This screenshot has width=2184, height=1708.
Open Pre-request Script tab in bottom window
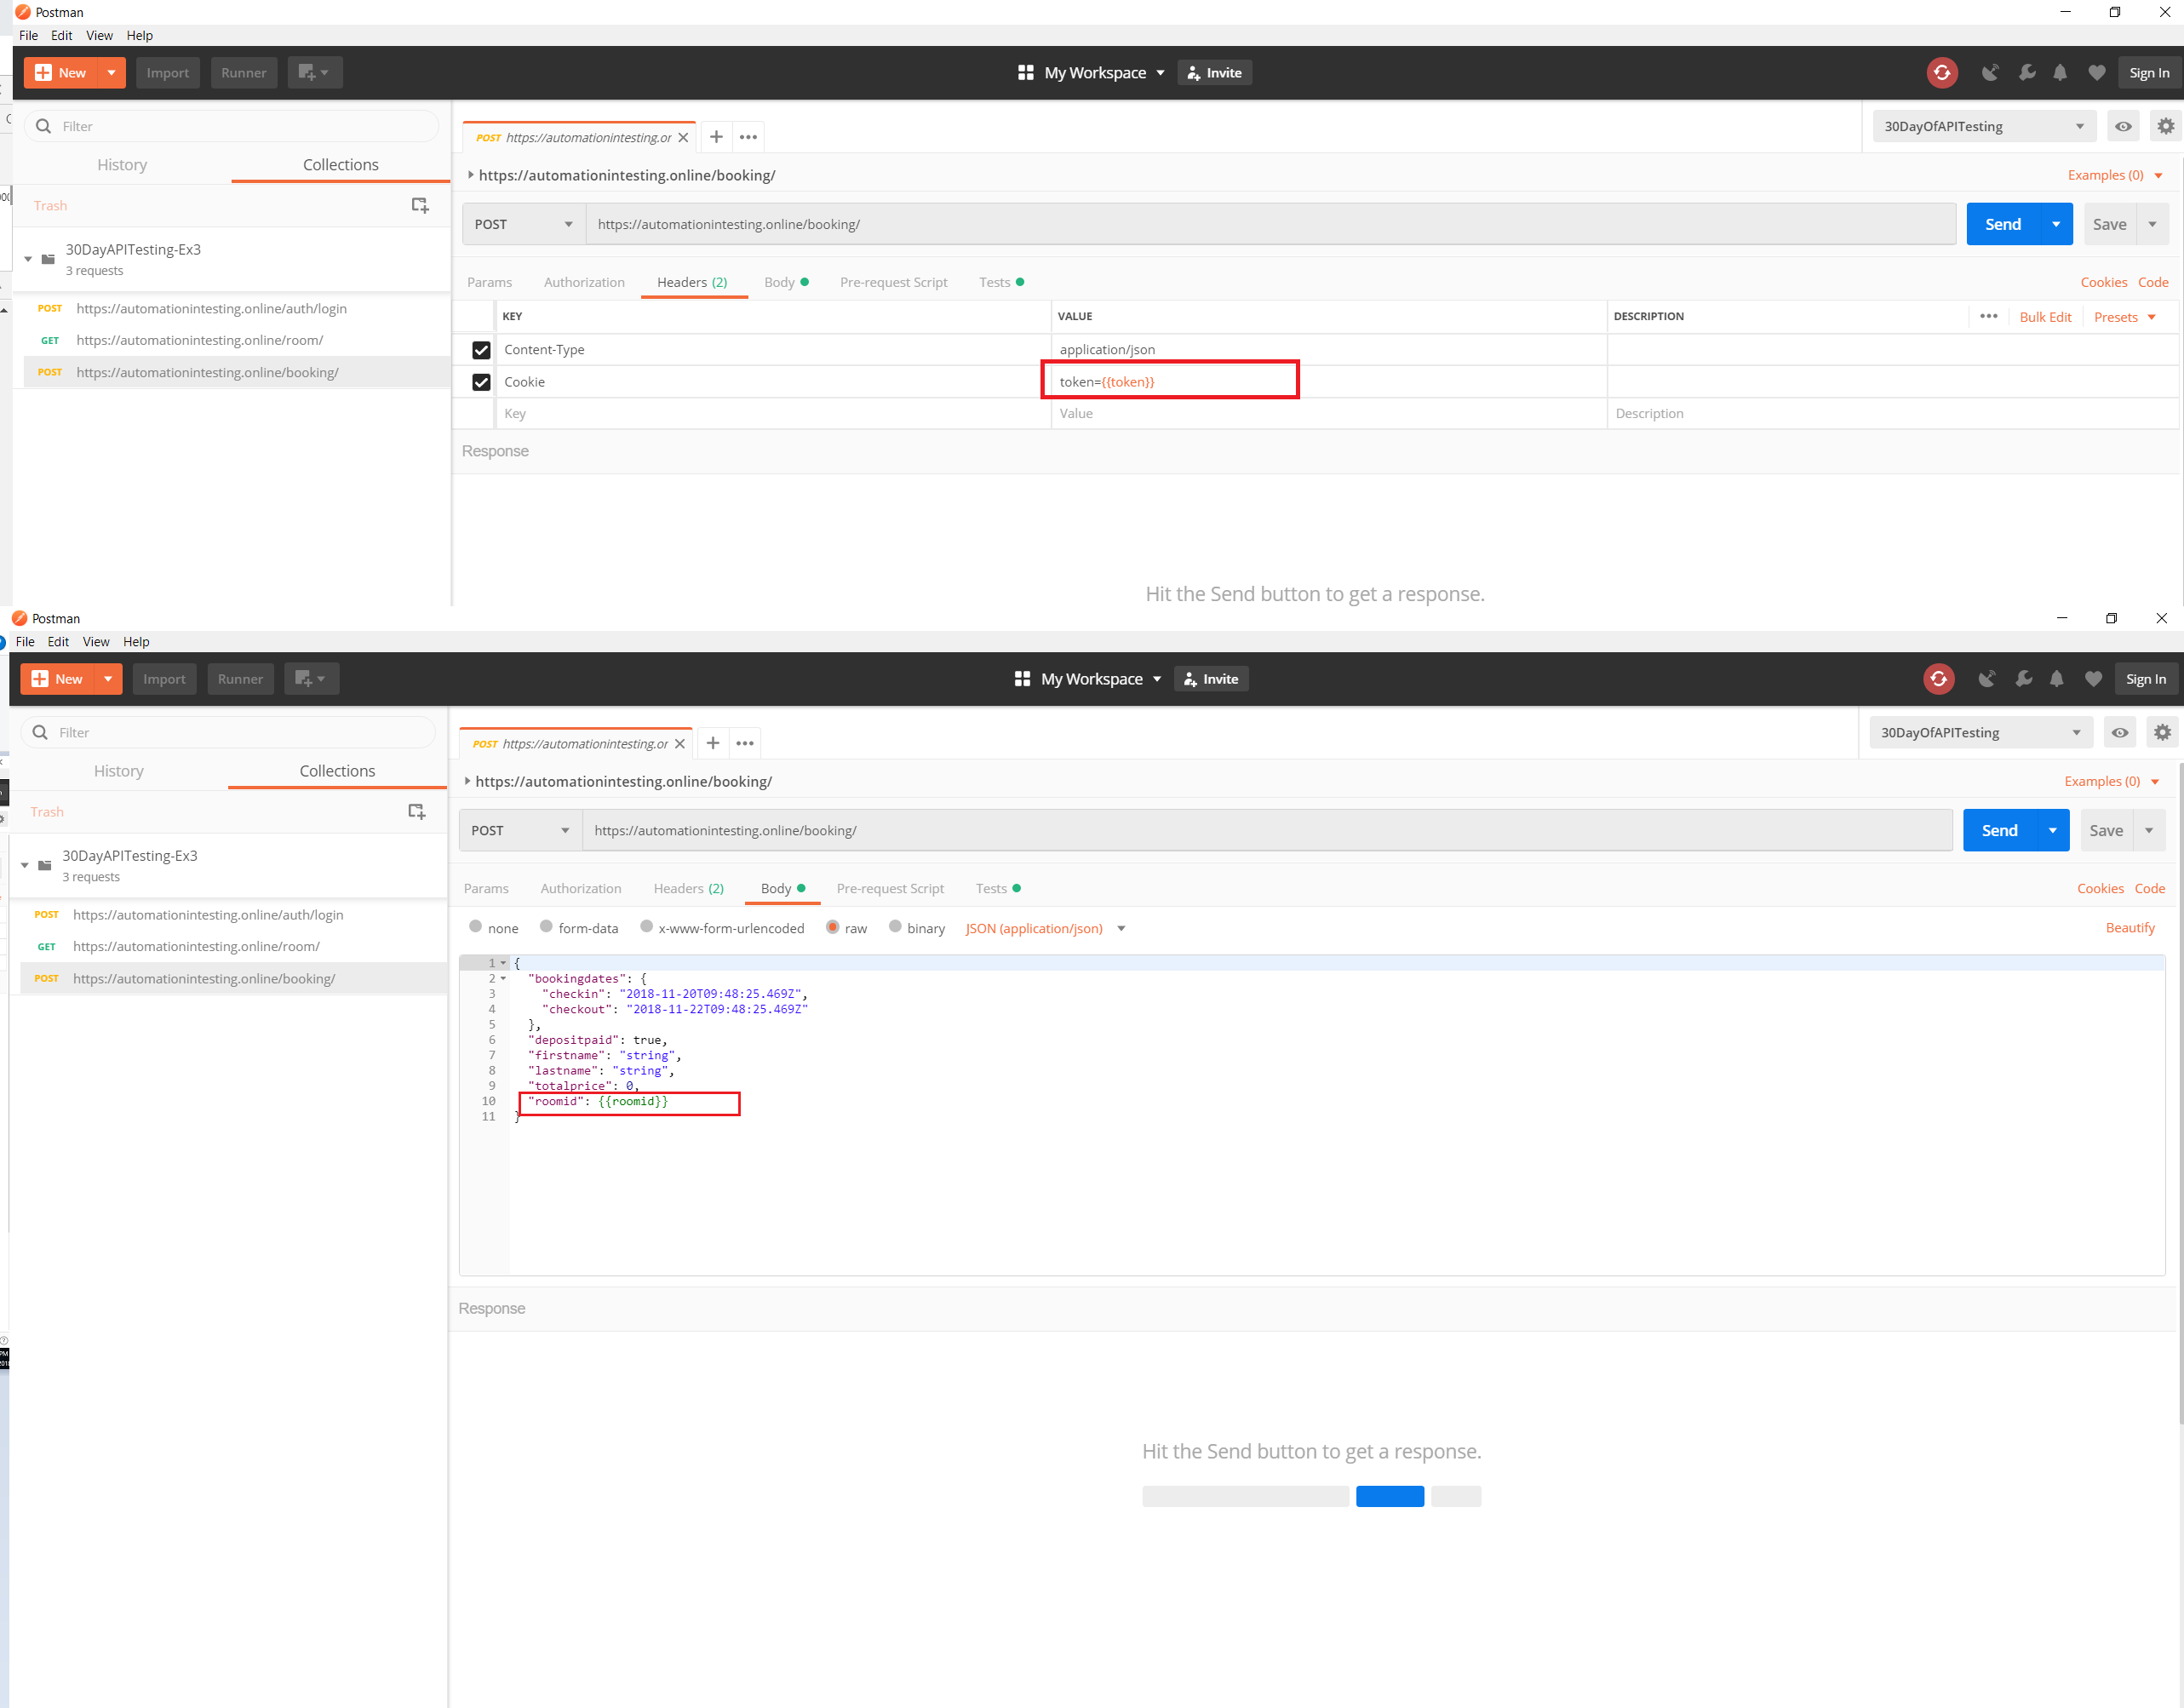tap(890, 888)
